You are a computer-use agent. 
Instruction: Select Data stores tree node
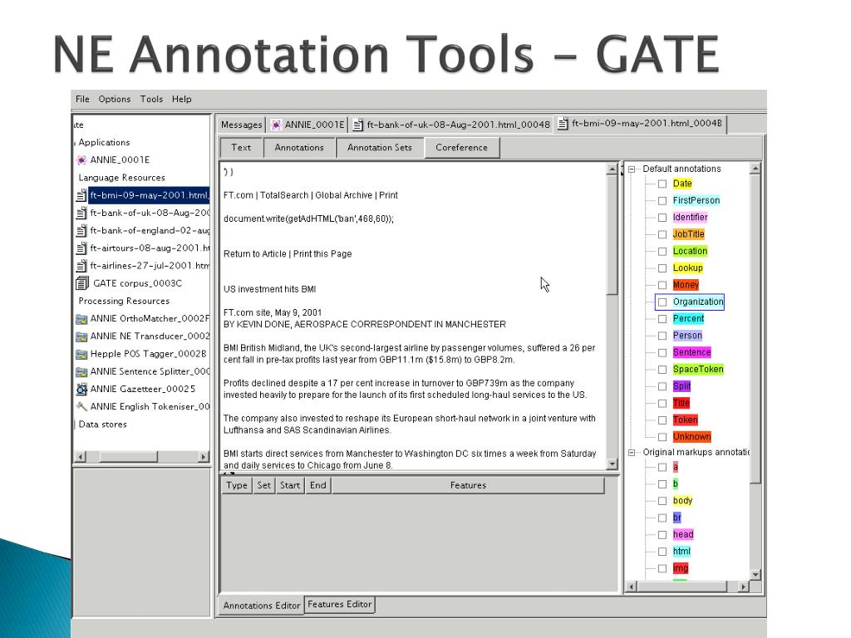[x=102, y=425]
